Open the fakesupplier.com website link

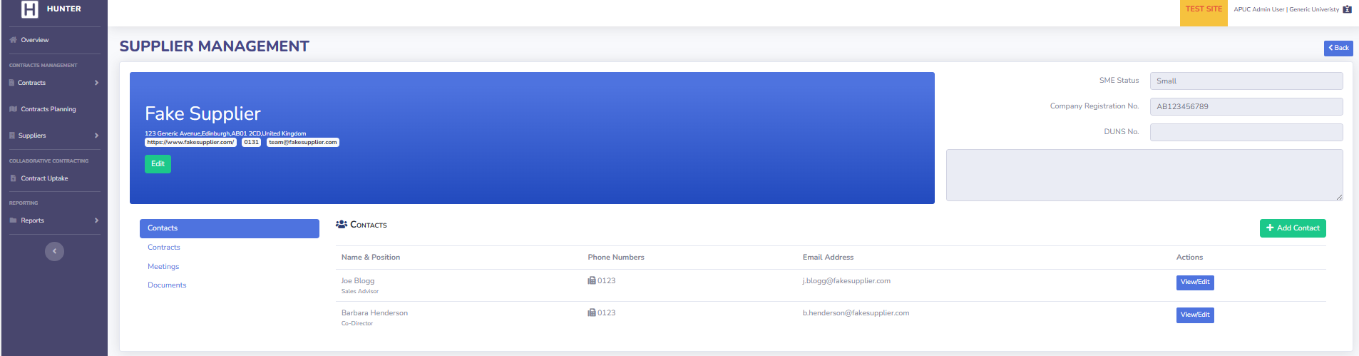(x=190, y=143)
